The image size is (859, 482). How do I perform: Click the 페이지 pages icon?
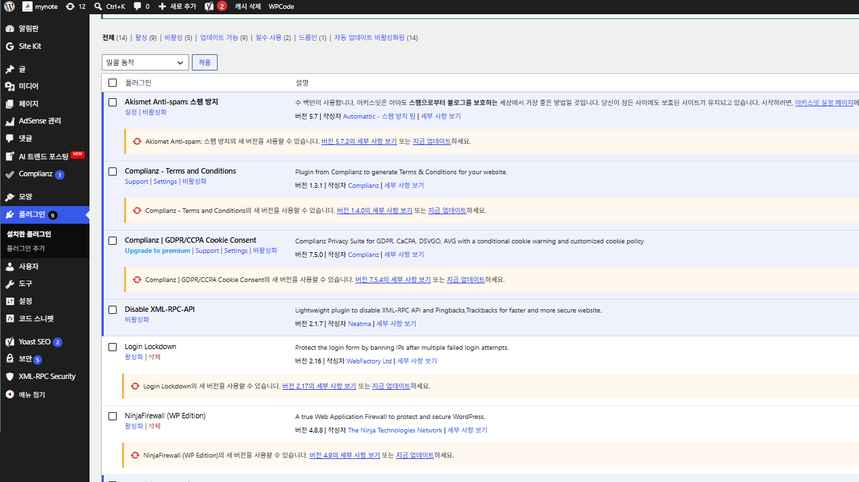click(x=9, y=104)
